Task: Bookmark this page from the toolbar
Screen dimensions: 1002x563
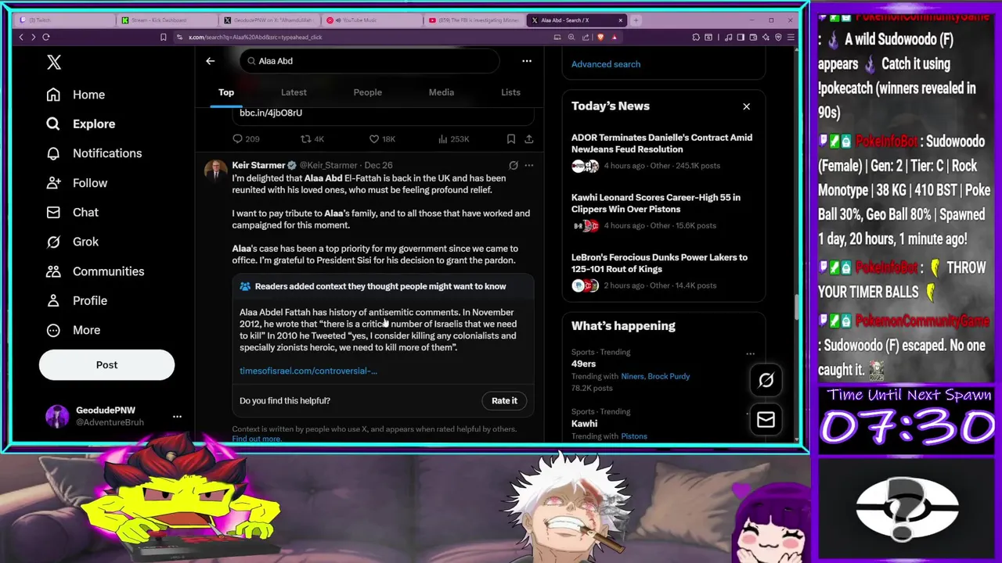Action: (x=163, y=37)
